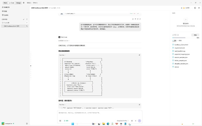Click the microphone icon in input toolbar
The image size is (202, 126).
(132, 121)
